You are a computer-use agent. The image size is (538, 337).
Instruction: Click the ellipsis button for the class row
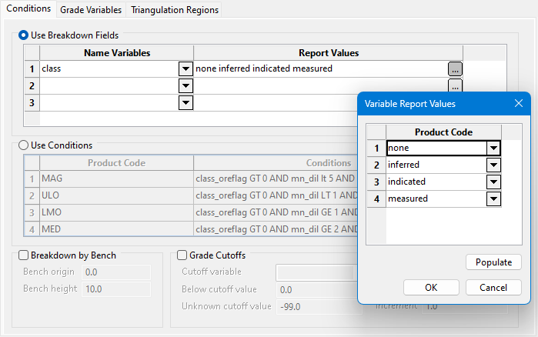click(455, 68)
